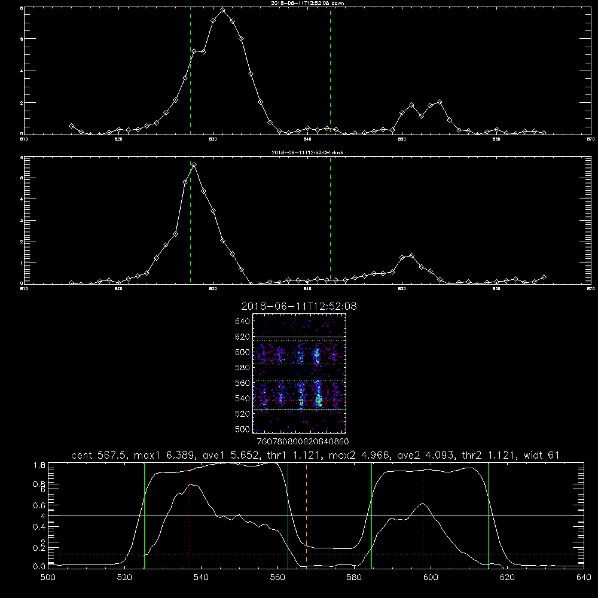Click the '560' y-axis label beside spectral image
598x598 pixels.
243,383
